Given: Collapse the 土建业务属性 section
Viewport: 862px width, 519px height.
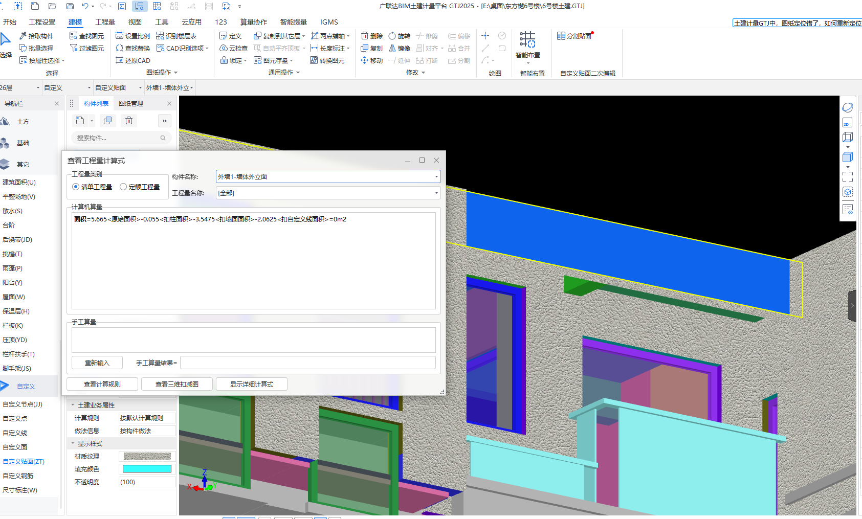Looking at the screenshot, I should (x=73, y=405).
